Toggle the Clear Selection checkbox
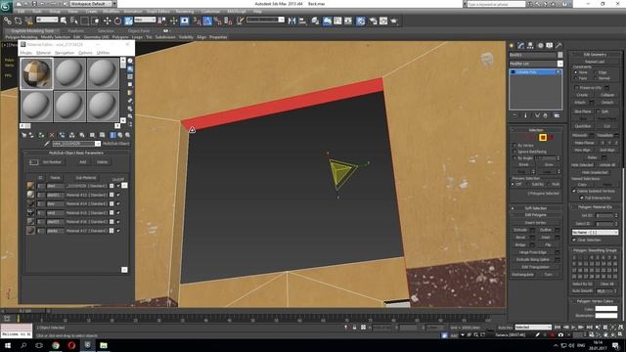The image size is (626, 352). pyautogui.click(x=574, y=240)
